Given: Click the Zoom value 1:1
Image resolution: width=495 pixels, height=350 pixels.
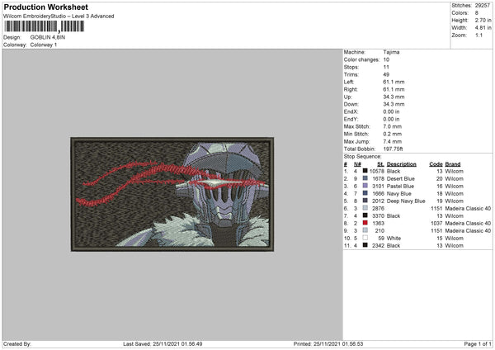Looking at the screenshot, I should coord(478,35).
